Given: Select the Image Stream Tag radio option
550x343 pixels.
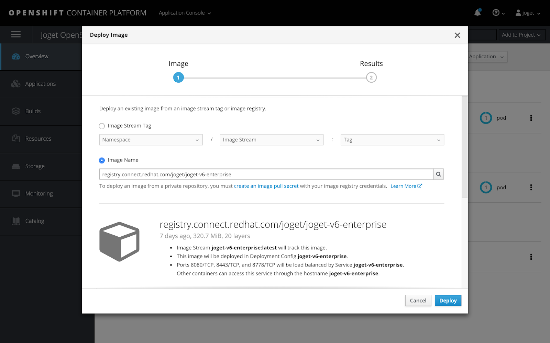Looking at the screenshot, I should point(102,126).
